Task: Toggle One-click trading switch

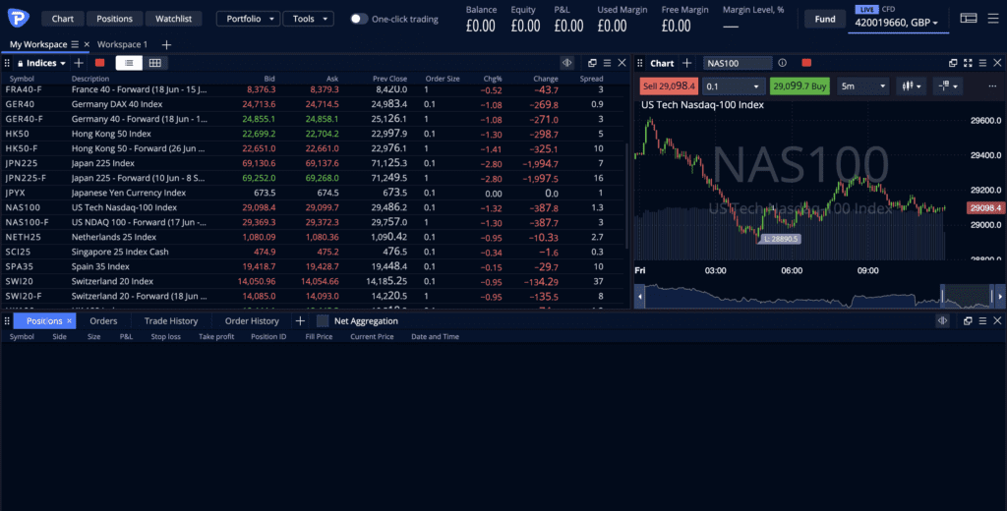Action: tap(359, 19)
